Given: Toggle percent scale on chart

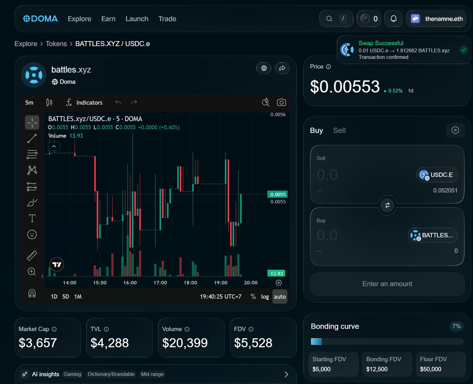Looking at the screenshot, I should point(253,296).
